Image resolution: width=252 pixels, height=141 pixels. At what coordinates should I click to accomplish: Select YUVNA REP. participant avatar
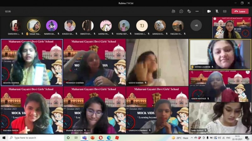coord(124,26)
